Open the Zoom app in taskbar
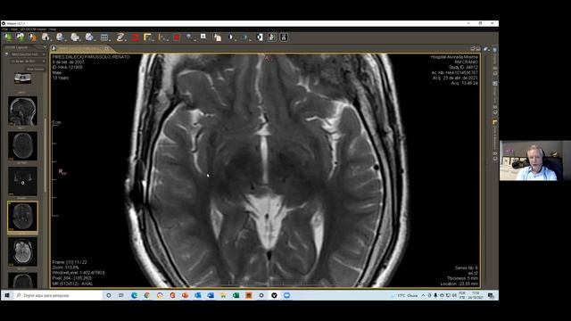The width and height of the screenshot is (571, 321). pos(287,295)
